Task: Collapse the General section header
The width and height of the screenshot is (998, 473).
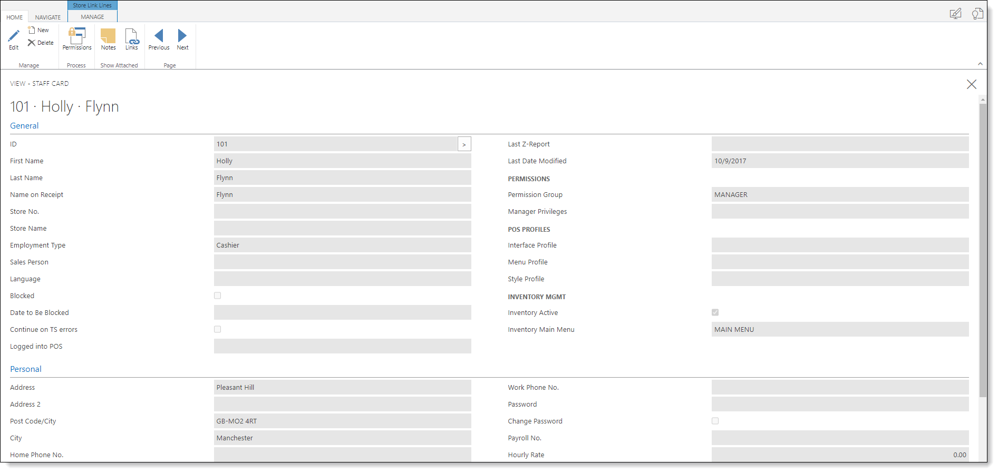Action: pyautogui.click(x=24, y=126)
